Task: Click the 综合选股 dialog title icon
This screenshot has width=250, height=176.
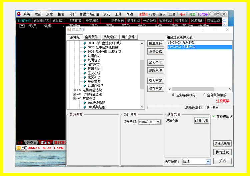Action: click(69, 30)
